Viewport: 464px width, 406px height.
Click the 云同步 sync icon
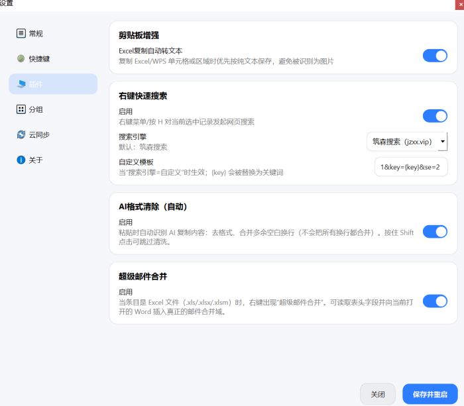21,134
